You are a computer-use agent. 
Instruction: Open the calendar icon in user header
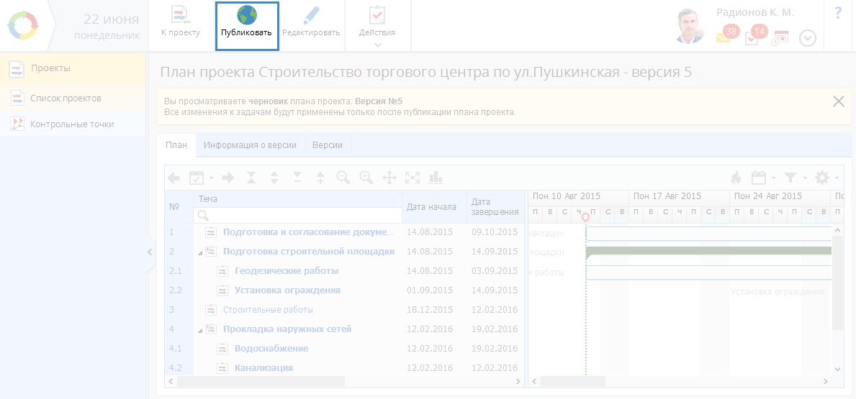click(x=780, y=37)
